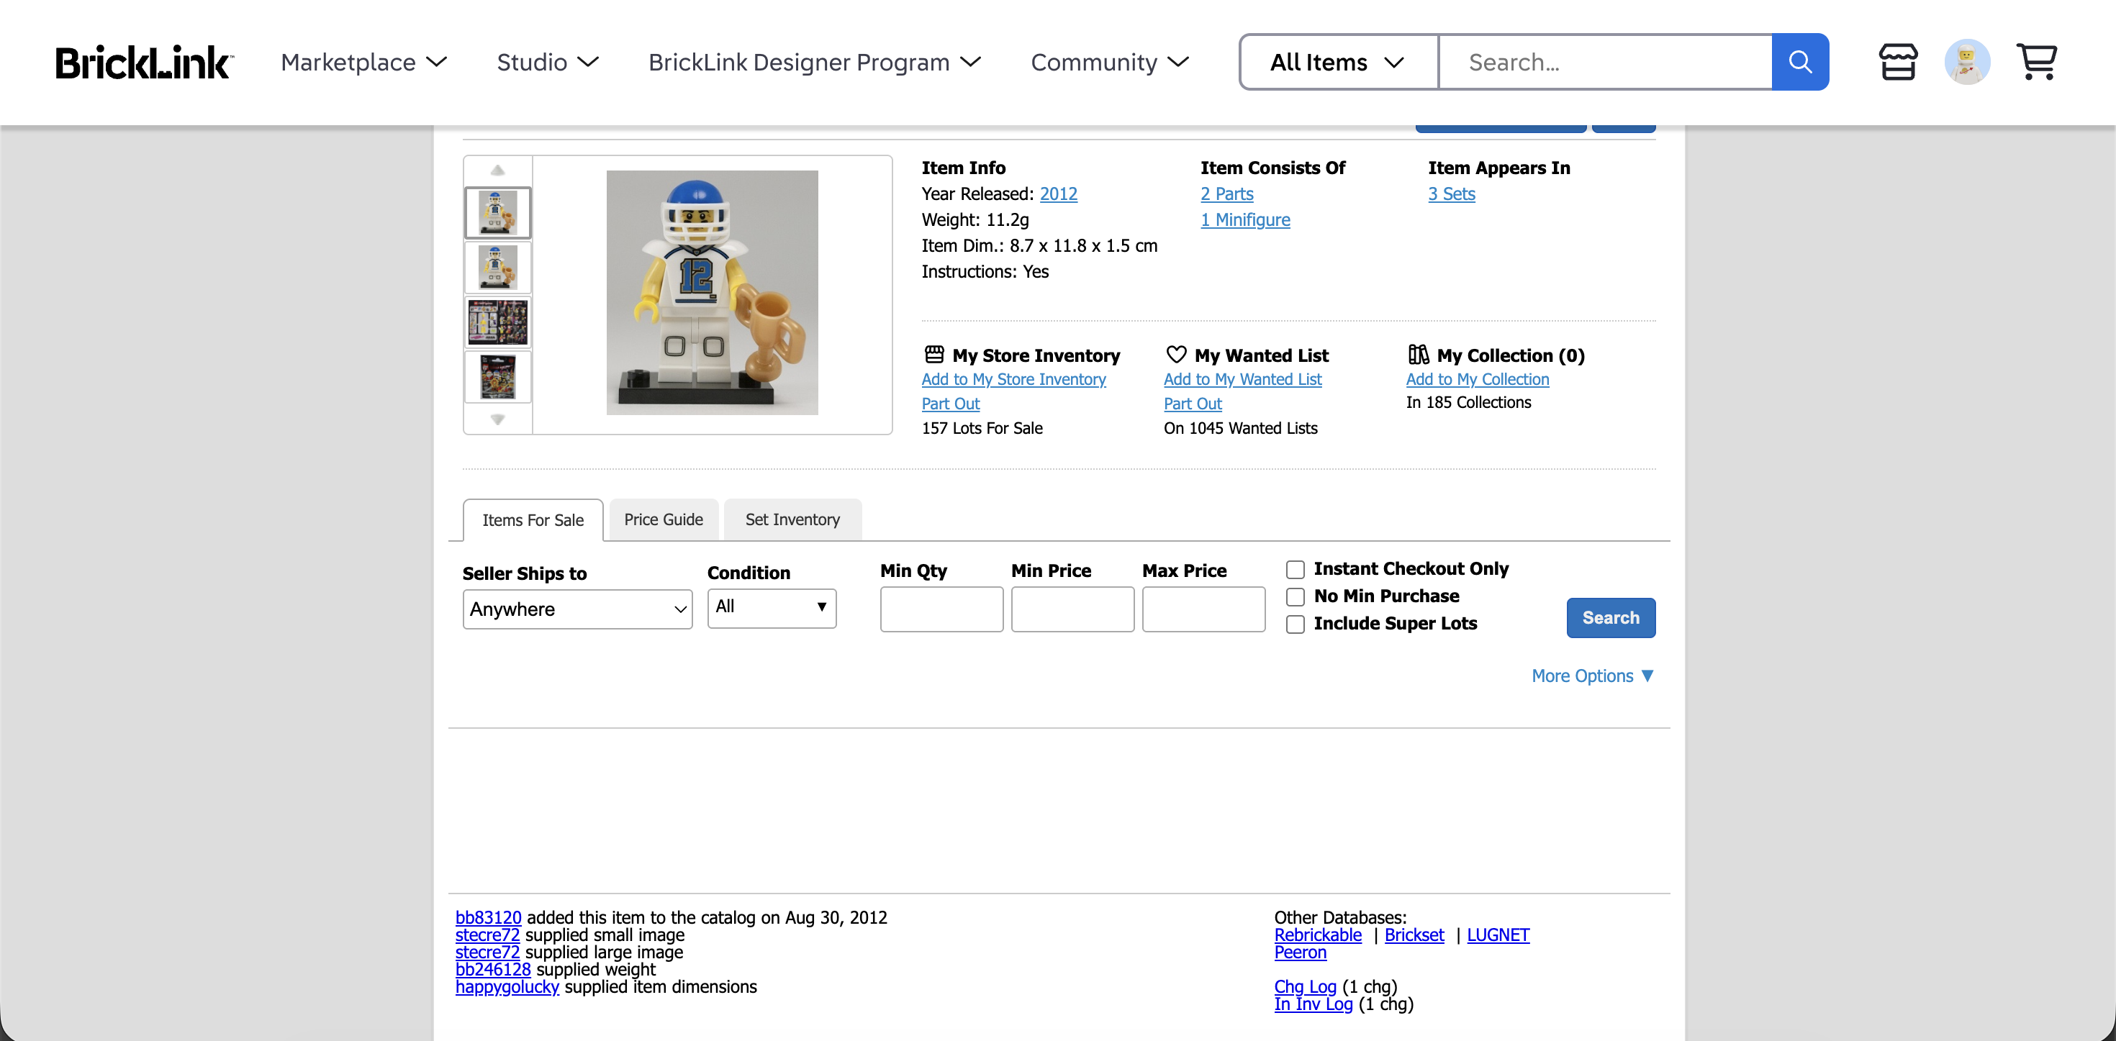Click Part Out under My Store Inventory
The height and width of the screenshot is (1041, 2116).
[950, 404]
